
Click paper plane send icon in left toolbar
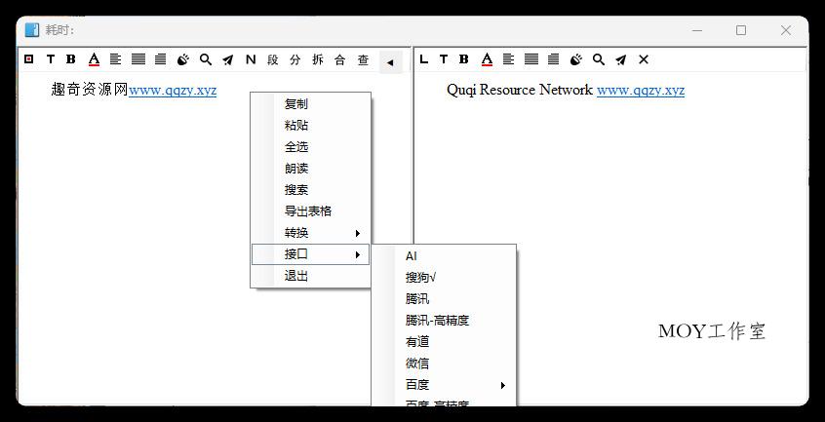click(x=228, y=59)
